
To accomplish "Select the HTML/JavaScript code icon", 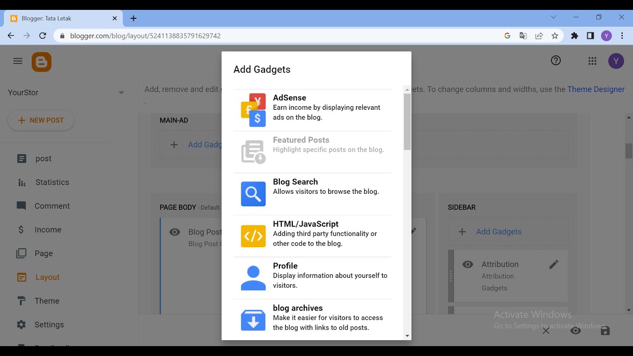I will (253, 236).
